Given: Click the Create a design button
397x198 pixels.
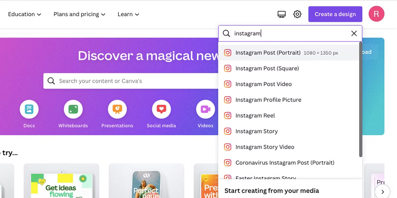Looking at the screenshot, I should [x=335, y=14].
